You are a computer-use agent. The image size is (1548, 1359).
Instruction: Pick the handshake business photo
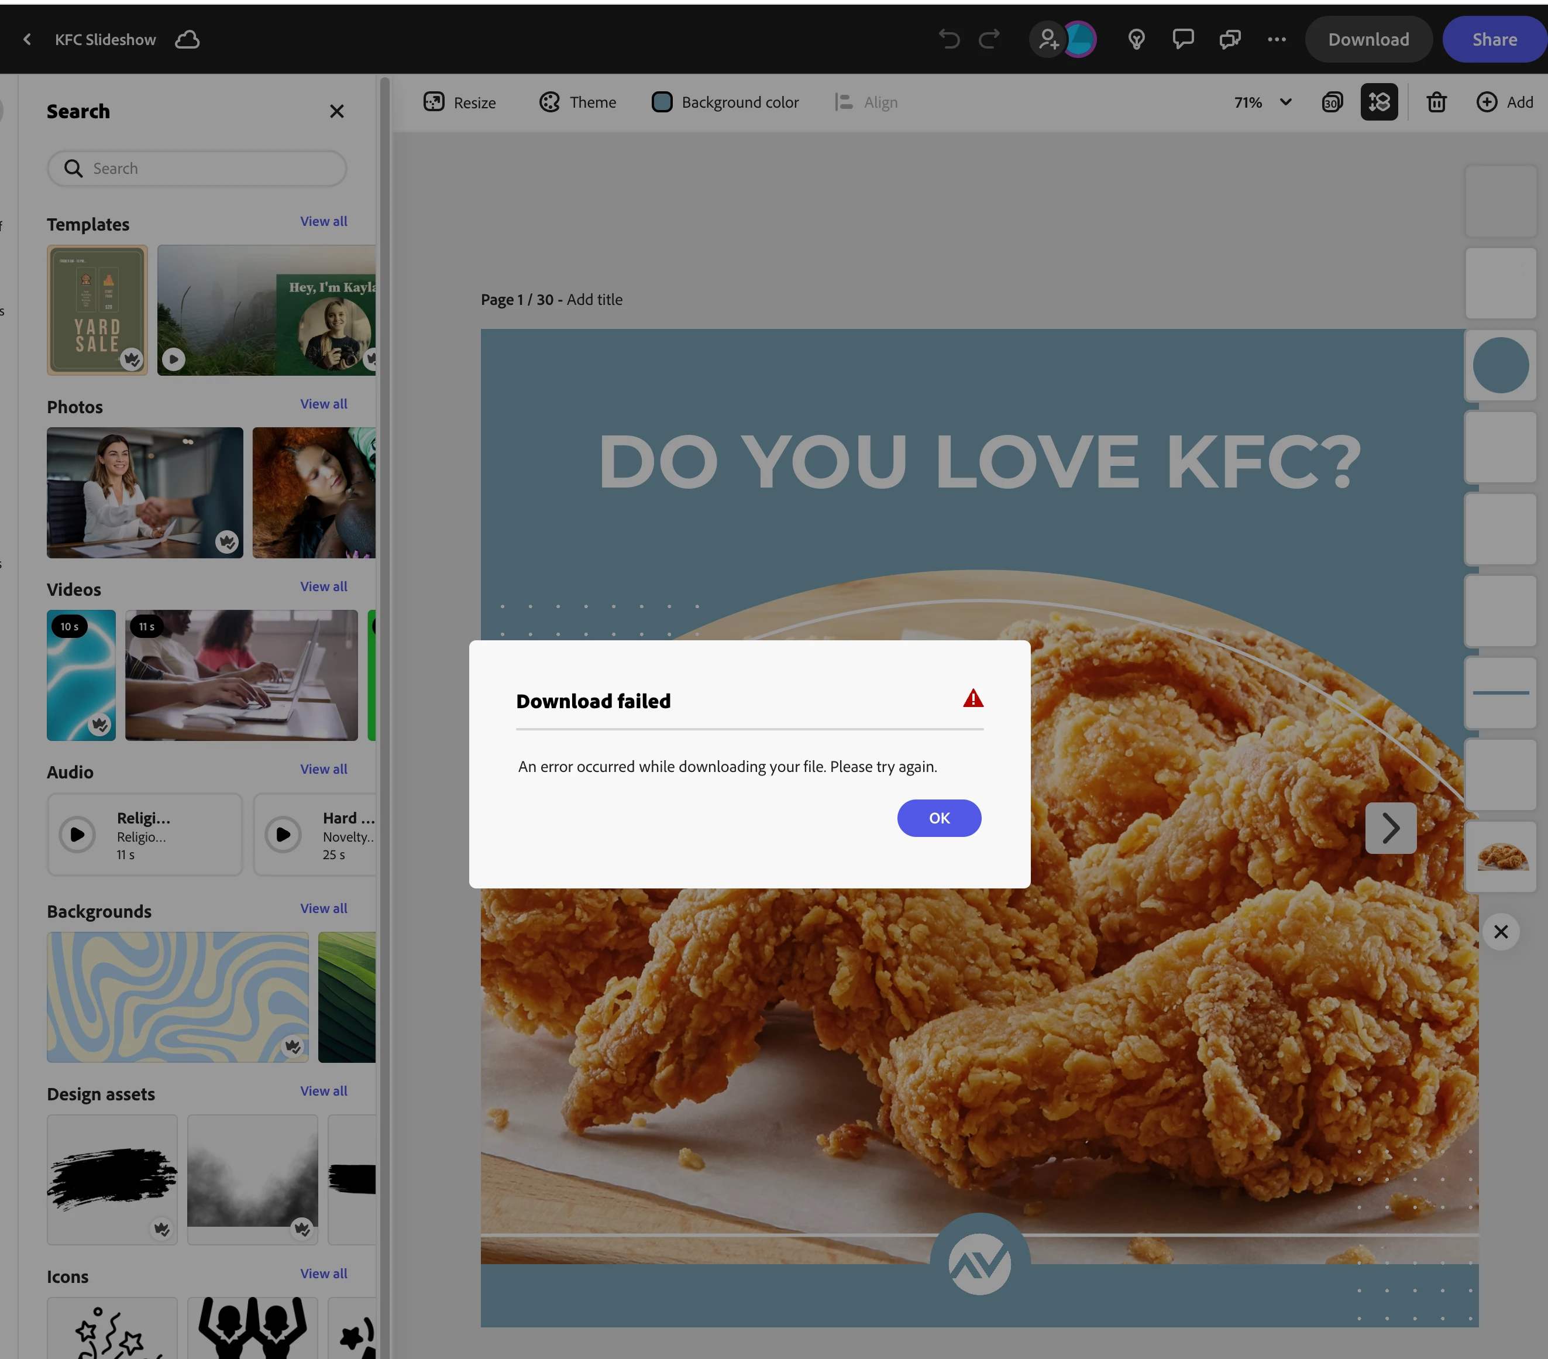pos(146,492)
